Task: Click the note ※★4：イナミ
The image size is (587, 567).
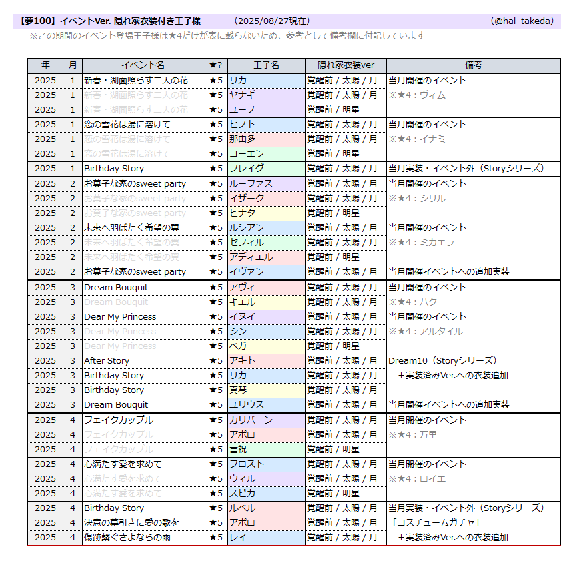Action: (417, 139)
